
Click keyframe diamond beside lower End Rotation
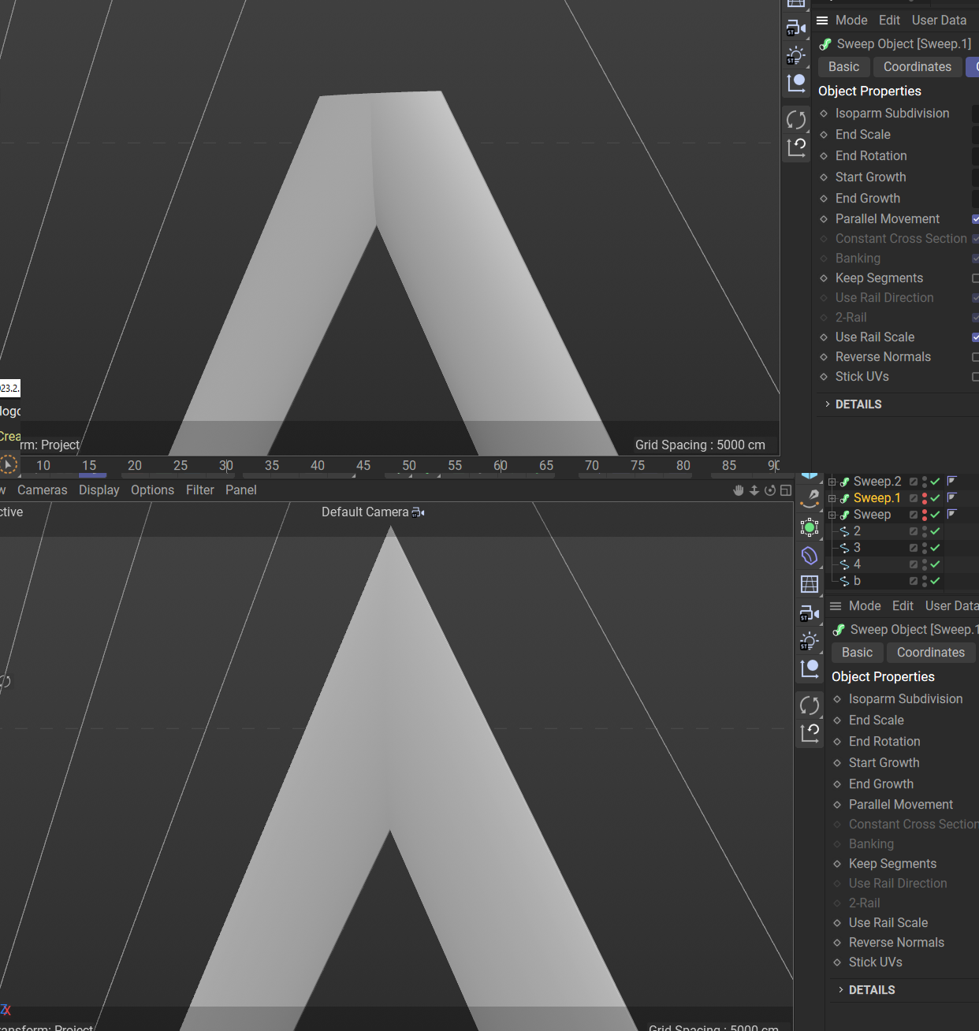[837, 742]
